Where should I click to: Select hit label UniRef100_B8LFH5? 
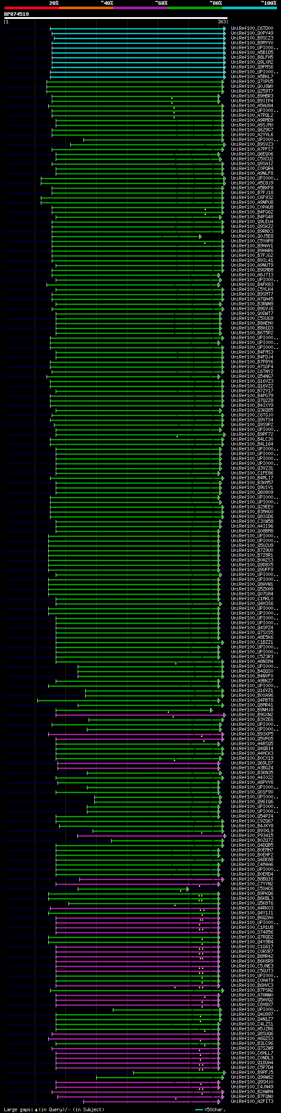[x=252, y=58]
